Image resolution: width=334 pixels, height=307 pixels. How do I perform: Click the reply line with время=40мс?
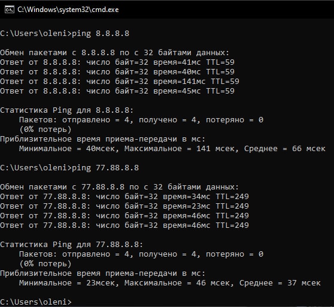tap(117, 72)
